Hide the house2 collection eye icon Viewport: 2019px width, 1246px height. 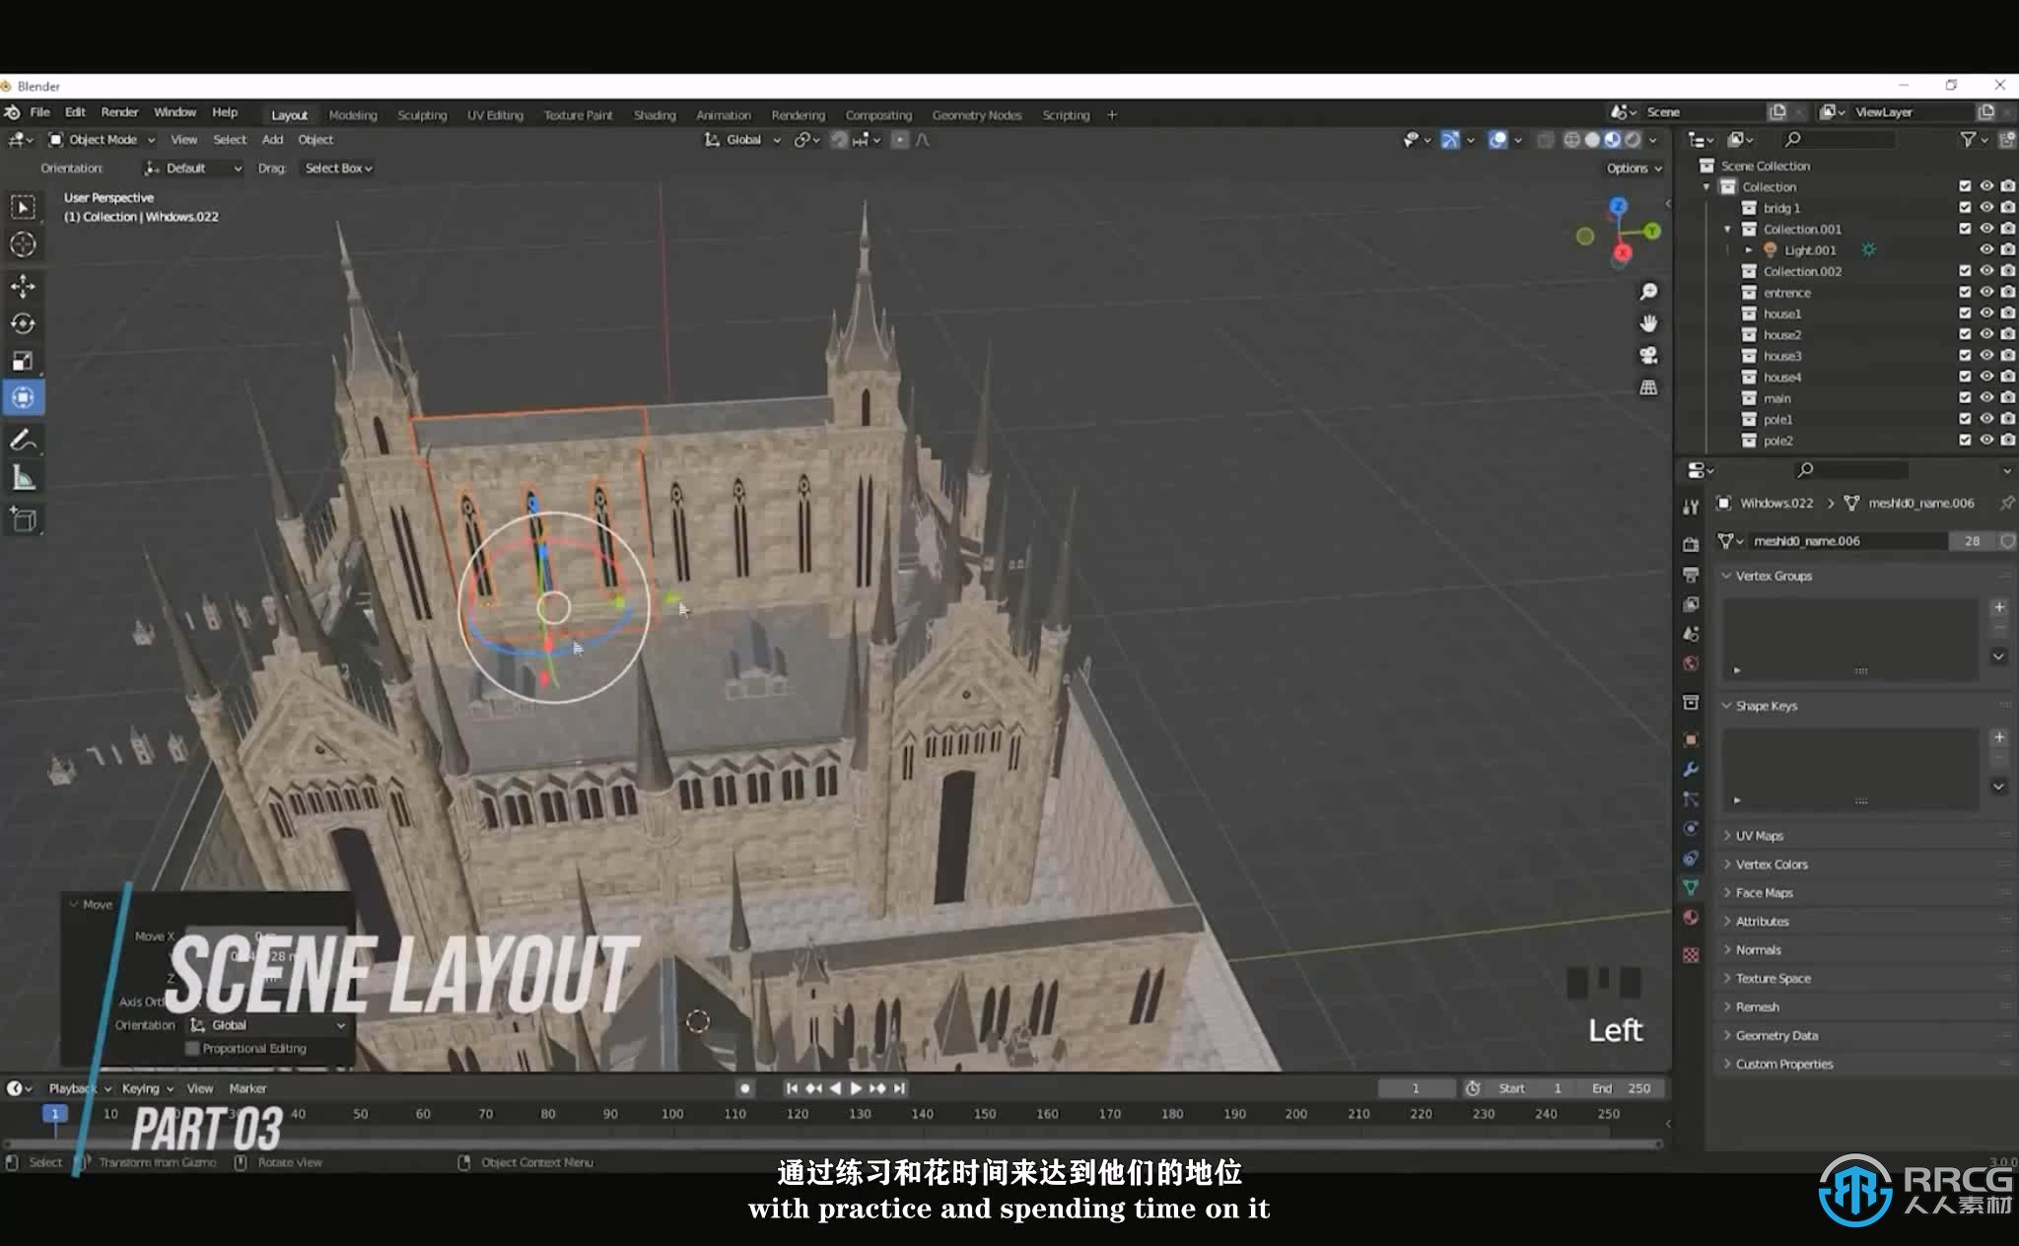[1986, 334]
